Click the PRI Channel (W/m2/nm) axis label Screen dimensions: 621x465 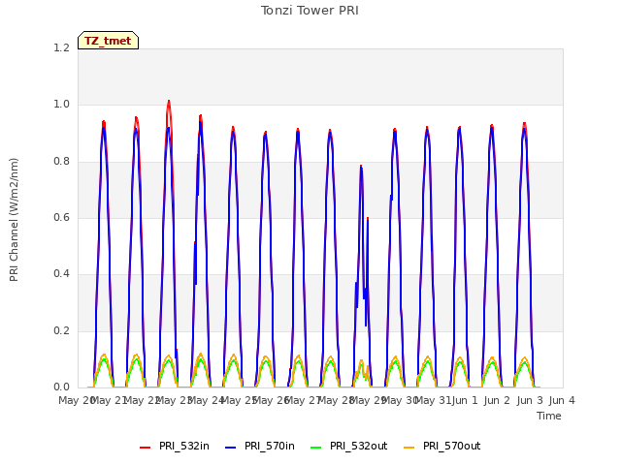pyautogui.click(x=14, y=220)
